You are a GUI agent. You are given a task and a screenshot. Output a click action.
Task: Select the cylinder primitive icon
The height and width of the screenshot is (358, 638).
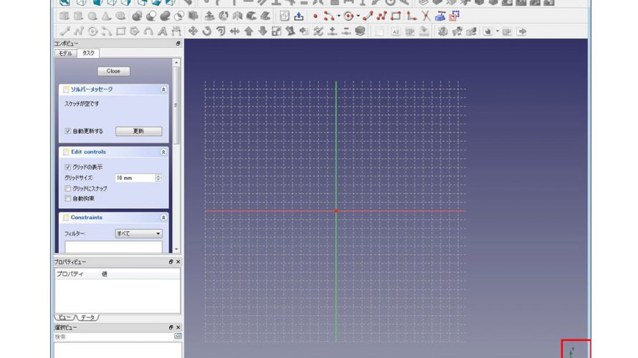point(78,16)
